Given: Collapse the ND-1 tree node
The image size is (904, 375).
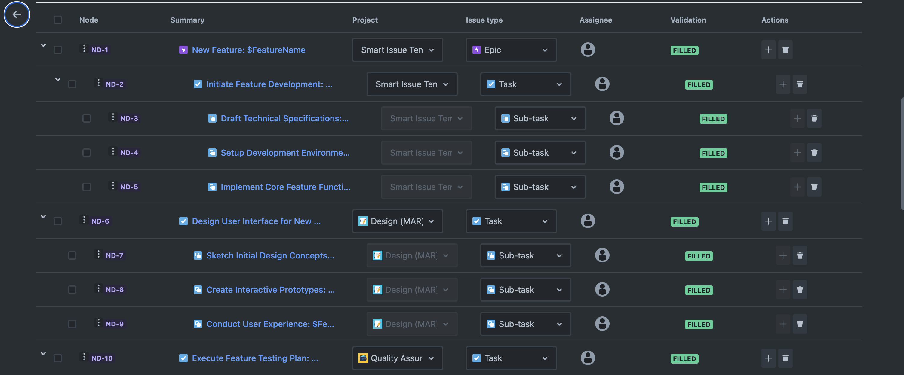Looking at the screenshot, I should 43,45.
